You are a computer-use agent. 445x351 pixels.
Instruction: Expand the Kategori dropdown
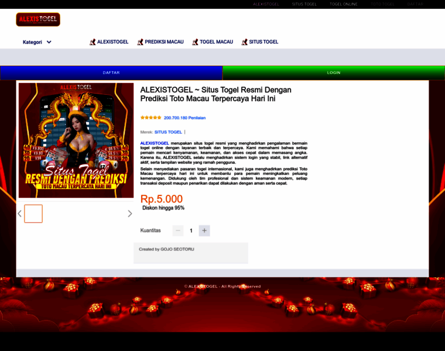(x=37, y=42)
